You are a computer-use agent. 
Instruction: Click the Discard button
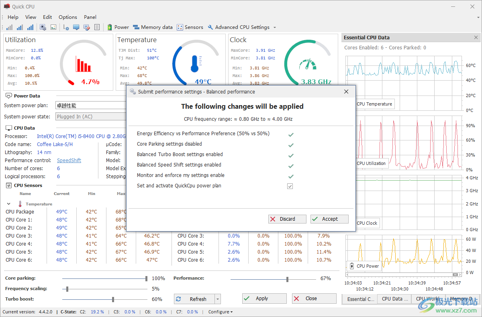[x=287, y=219]
